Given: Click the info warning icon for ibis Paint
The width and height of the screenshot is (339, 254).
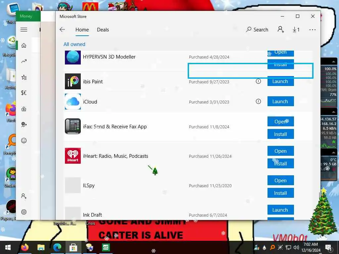Looking at the screenshot, I should [x=258, y=81].
